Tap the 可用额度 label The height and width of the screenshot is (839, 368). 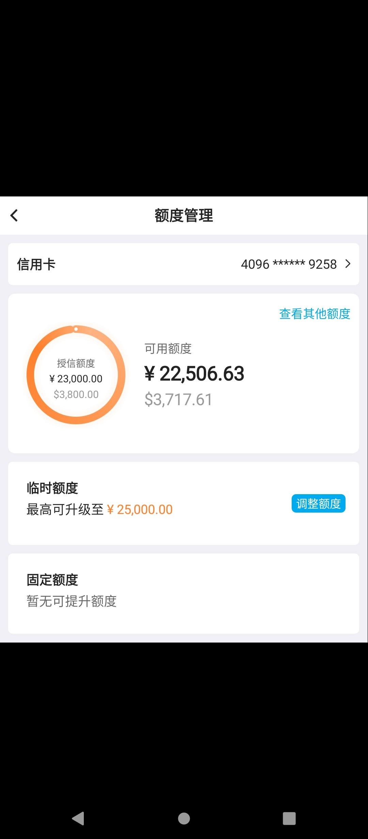pyautogui.click(x=168, y=349)
